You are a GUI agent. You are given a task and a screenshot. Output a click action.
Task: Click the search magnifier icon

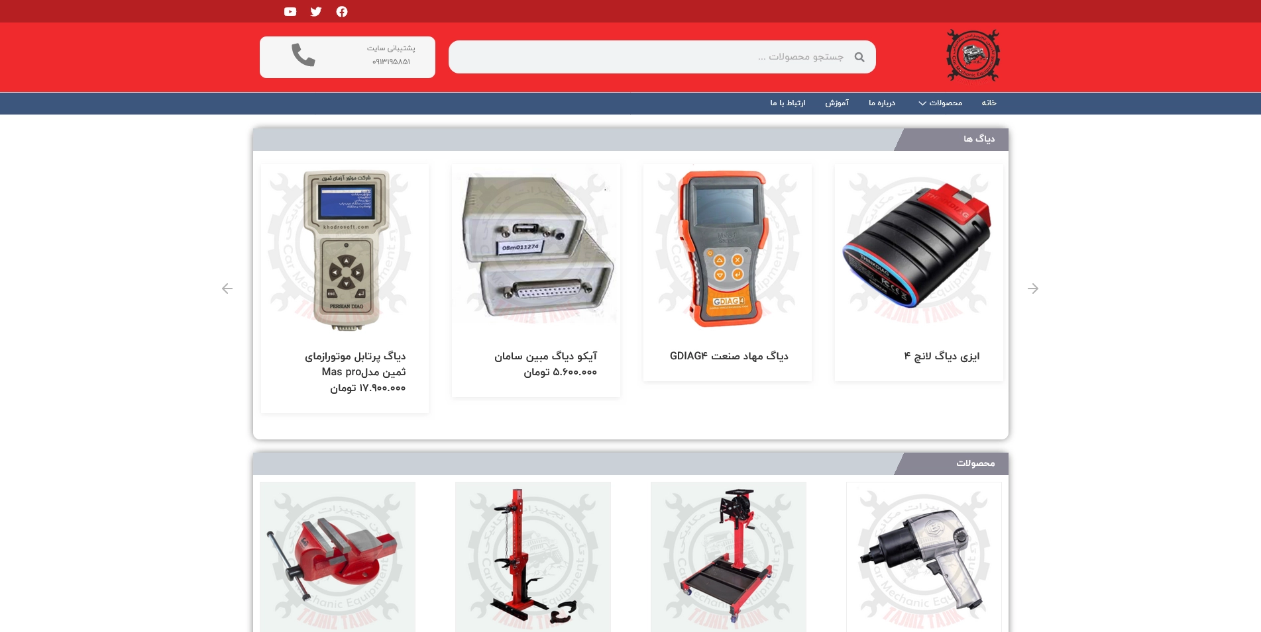[859, 57]
